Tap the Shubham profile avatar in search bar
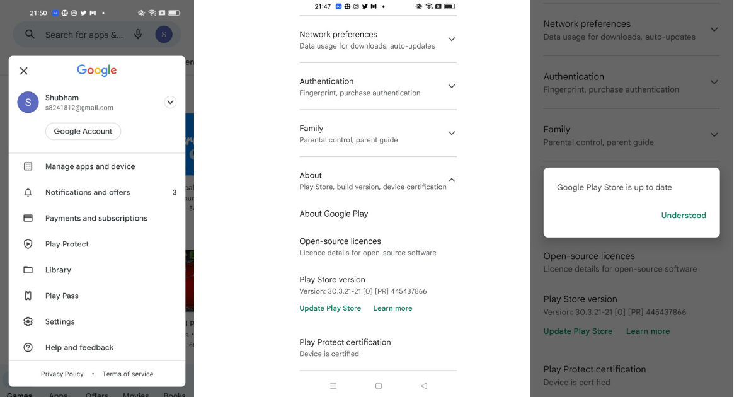The image size is (756, 397). pos(164,35)
